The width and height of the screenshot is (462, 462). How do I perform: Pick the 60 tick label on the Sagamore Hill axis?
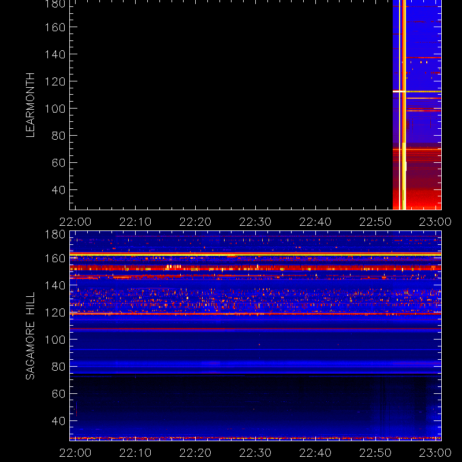58,394
